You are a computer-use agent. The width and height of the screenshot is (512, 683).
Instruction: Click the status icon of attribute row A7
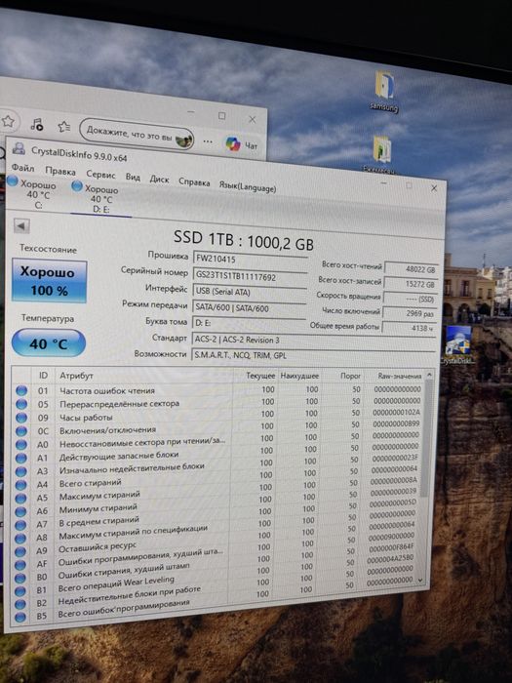(20, 525)
